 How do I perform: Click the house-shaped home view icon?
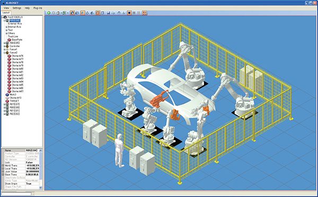point(58,13)
